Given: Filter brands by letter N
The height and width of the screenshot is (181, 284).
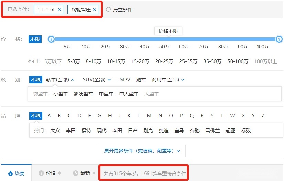Looking at the screenshot, I should pyautogui.click(x=160, y=116).
